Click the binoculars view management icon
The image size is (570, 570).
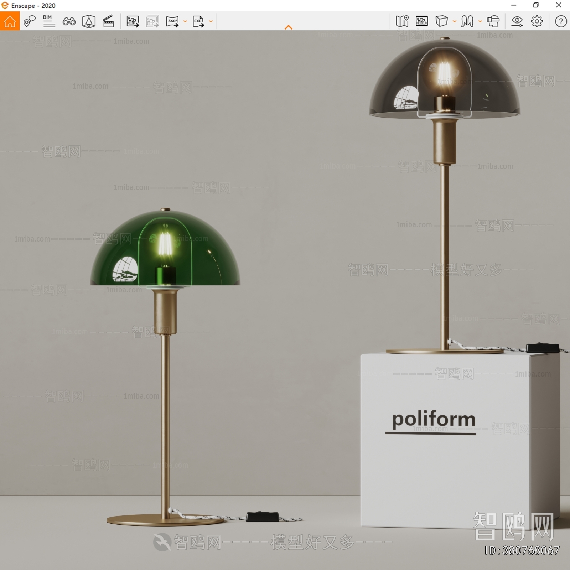[69, 22]
